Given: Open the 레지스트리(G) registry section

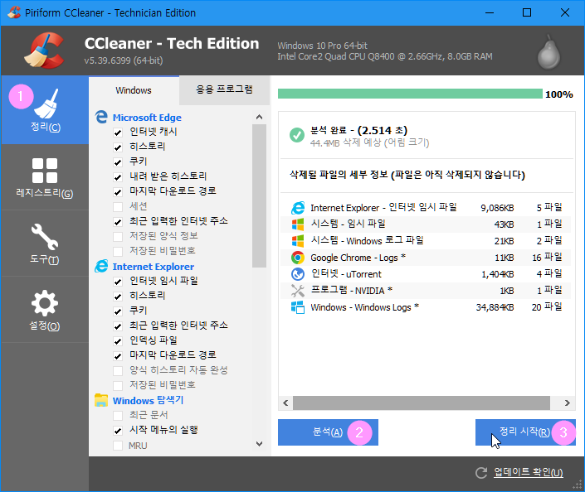Looking at the screenshot, I should (45, 177).
